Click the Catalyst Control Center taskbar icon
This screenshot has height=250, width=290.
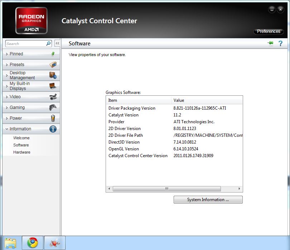(55, 243)
